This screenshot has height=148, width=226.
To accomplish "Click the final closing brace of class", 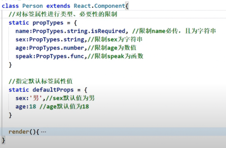I will pyautogui.click(x=4, y=140).
